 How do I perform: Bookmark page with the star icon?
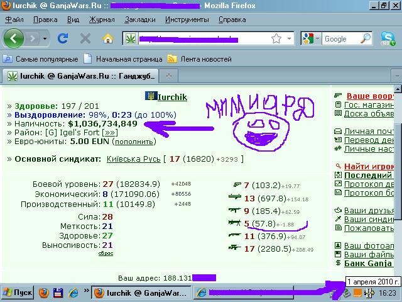[x=276, y=39]
